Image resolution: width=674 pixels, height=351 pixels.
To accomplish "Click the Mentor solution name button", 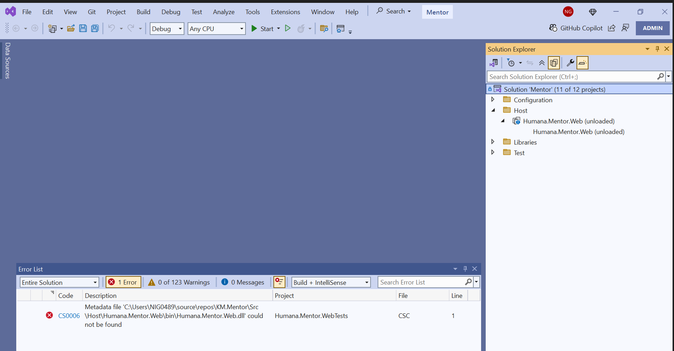I will tap(437, 12).
